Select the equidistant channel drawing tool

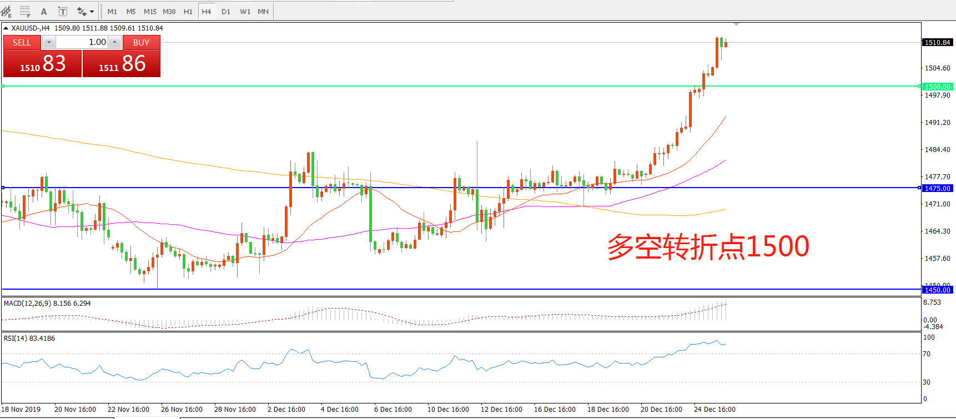[7, 11]
